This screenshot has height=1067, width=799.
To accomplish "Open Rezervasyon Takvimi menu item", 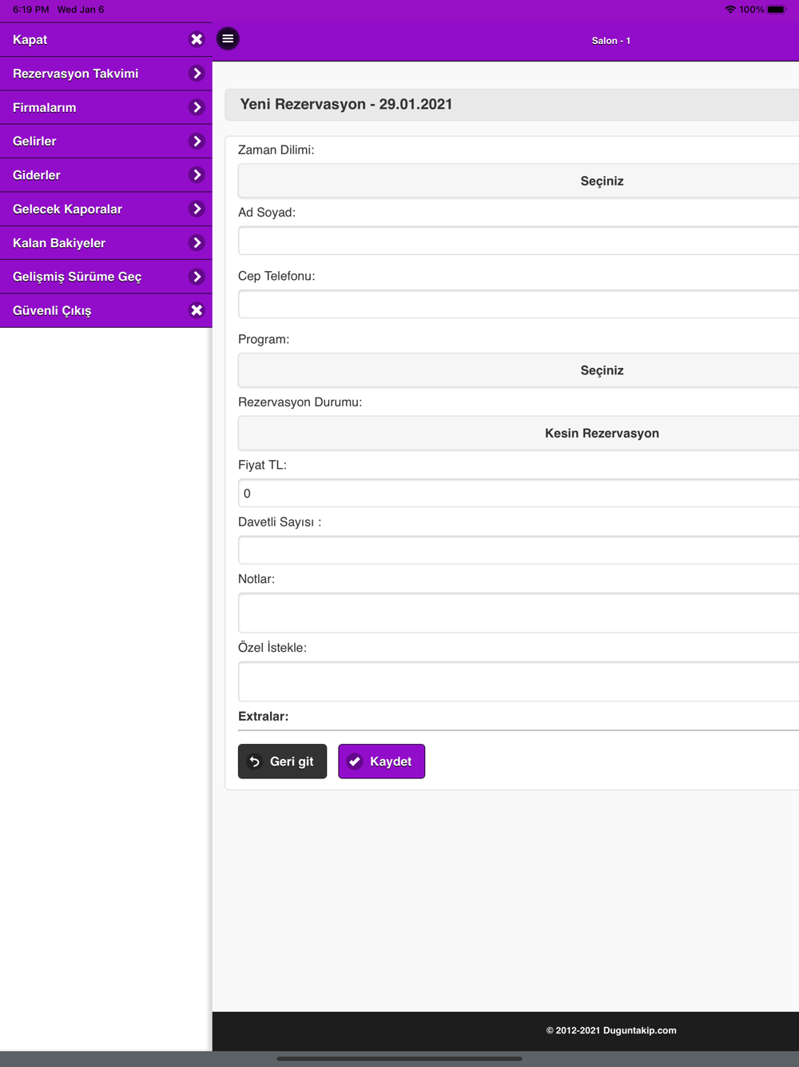I will (x=106, y=74).
